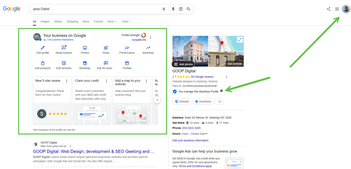Open Advertise option
Image resolution: width=351 pixels, height=169 pixels.
148,50
